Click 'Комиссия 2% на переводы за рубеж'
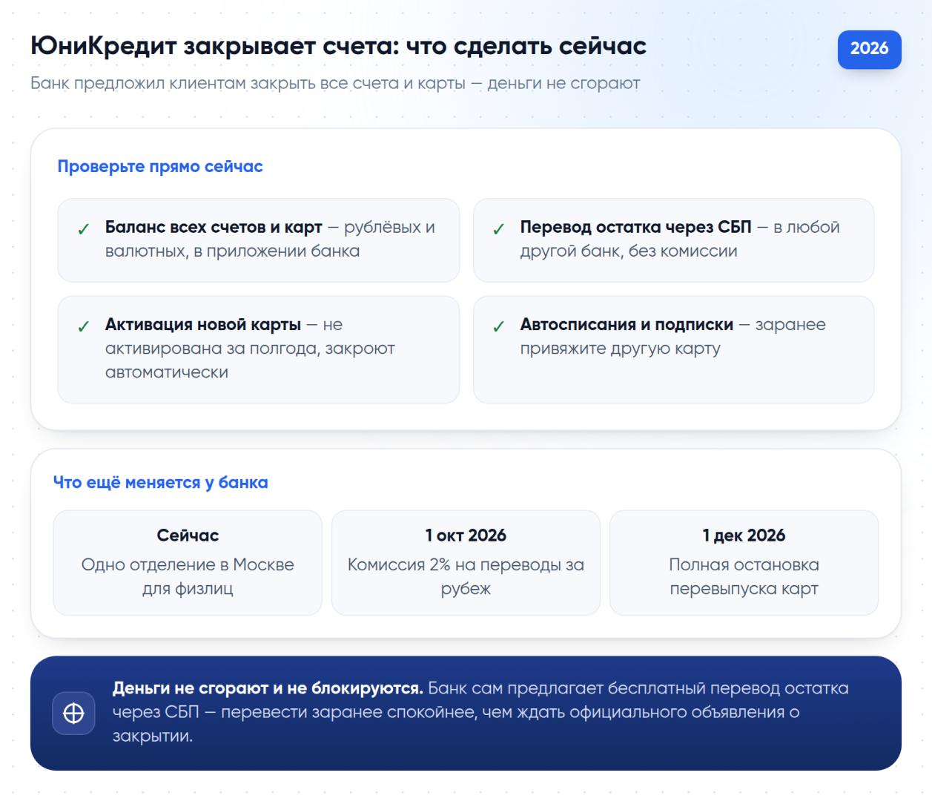 coord(466,576)
